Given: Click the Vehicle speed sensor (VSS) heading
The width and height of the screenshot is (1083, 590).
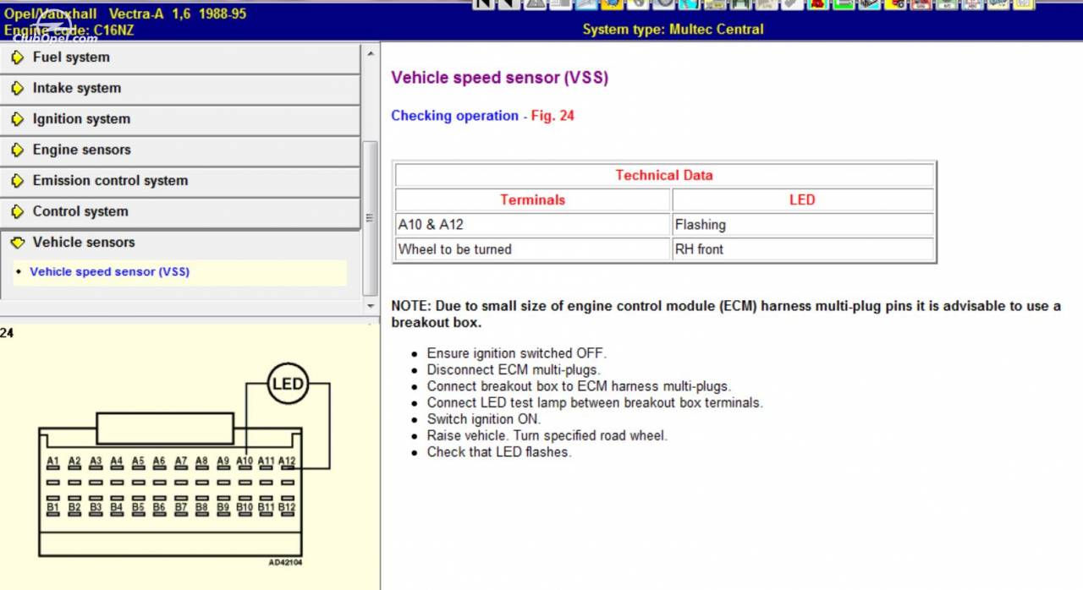Looking at the screenshot, I should click(x=499, y=78).
